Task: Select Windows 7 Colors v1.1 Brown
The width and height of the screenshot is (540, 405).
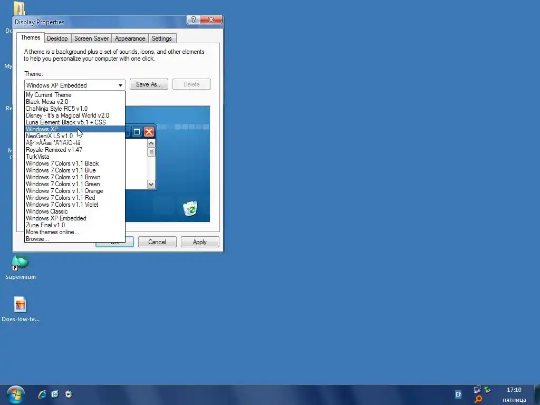Action: click(75, 177)
